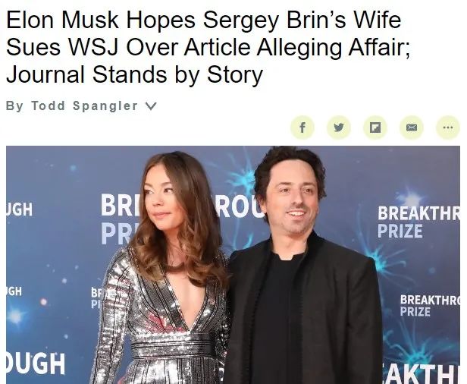The width and height of the screenshot is (467, 384).
Task: Click the large "AKTH" backdrop text
Action: (x=422, y=375)
